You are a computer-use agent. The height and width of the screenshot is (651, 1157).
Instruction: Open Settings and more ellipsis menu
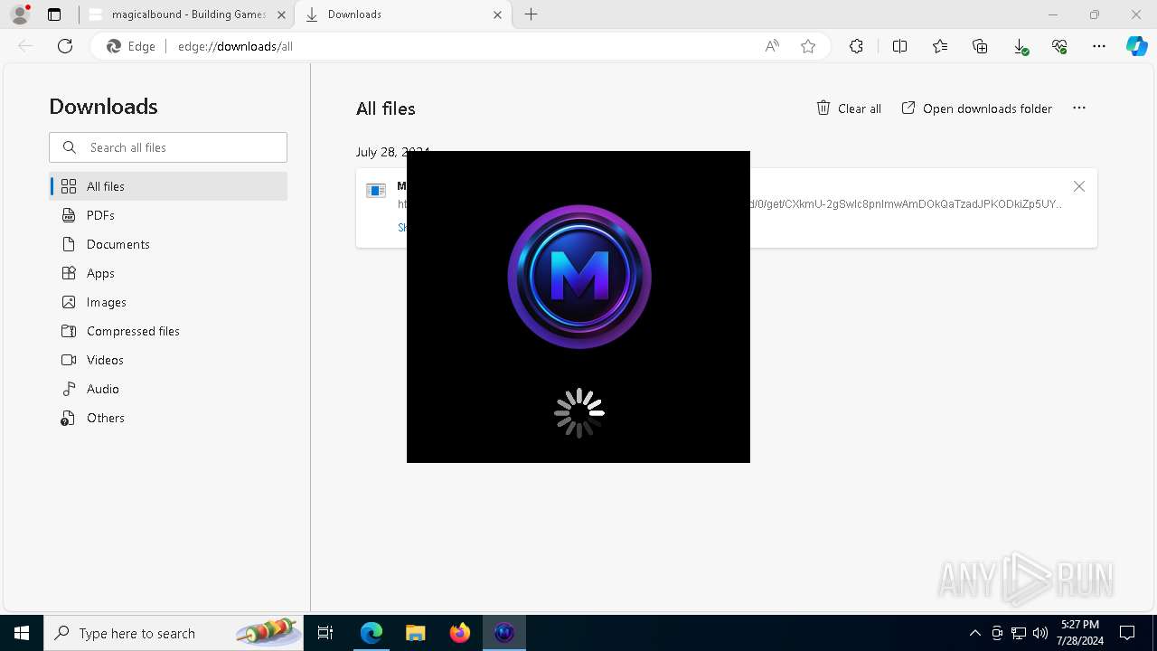tap(1099, 46)
